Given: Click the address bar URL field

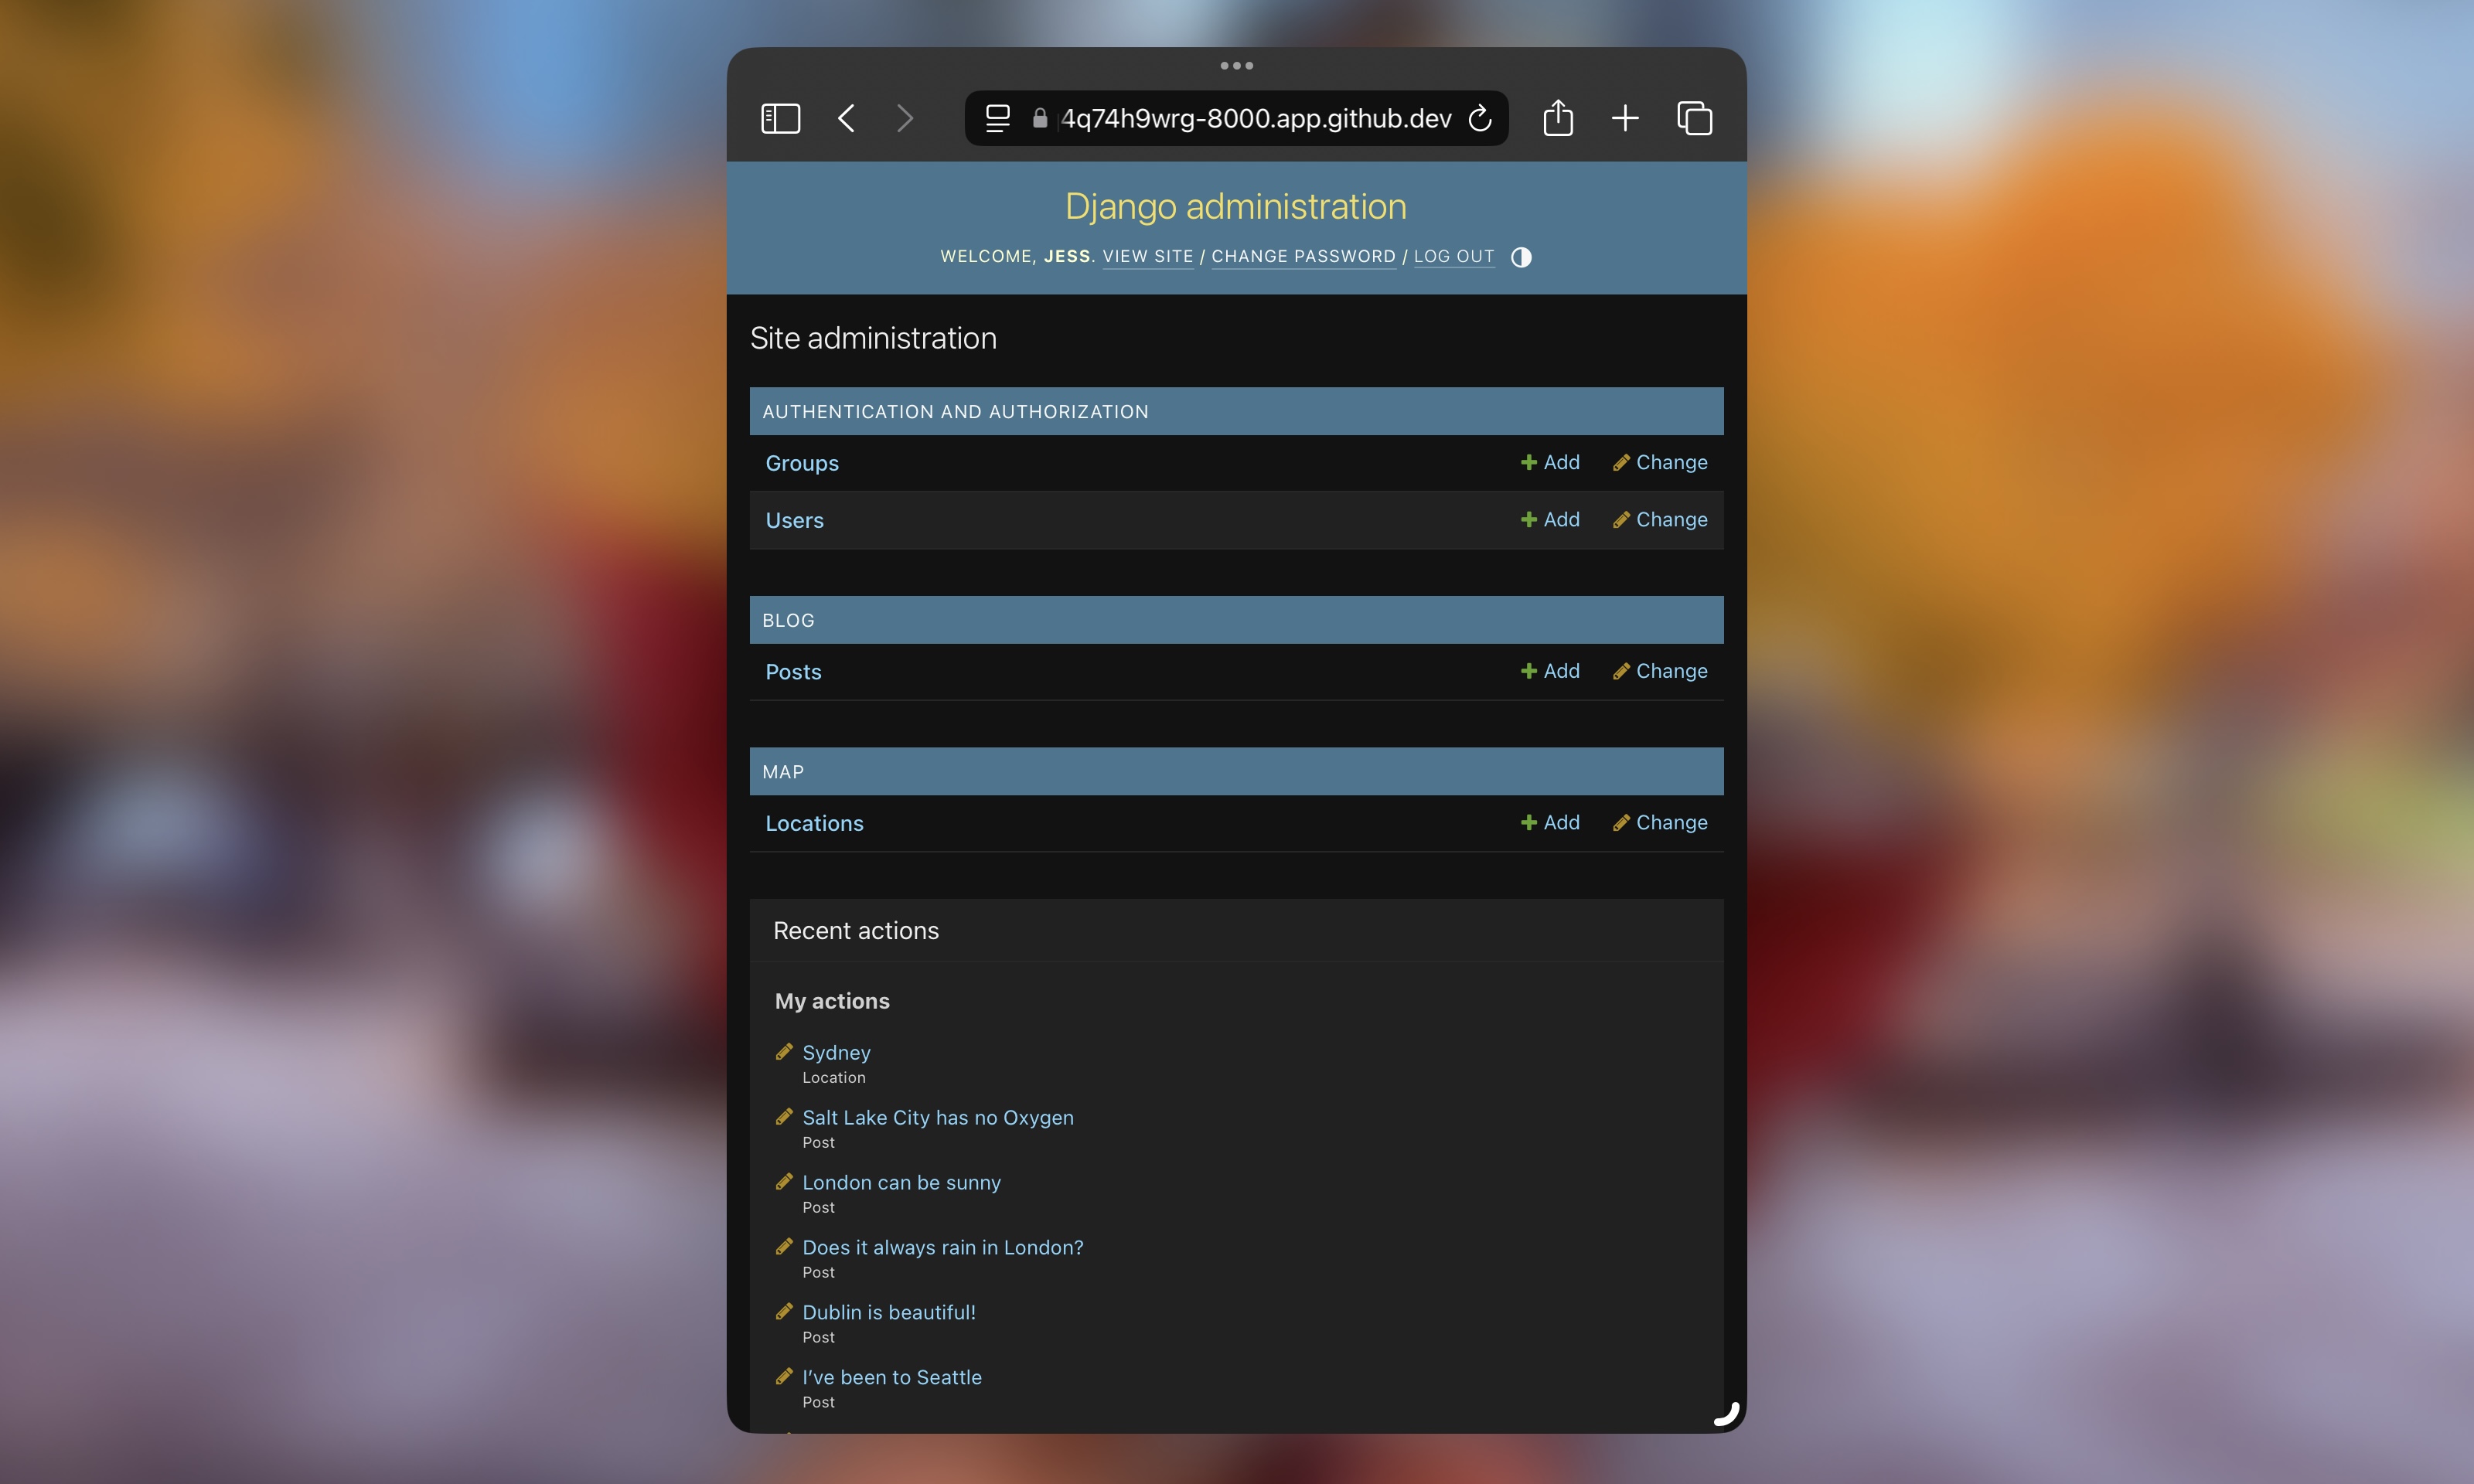Looking at the screenshot, I should [1255, 118].
